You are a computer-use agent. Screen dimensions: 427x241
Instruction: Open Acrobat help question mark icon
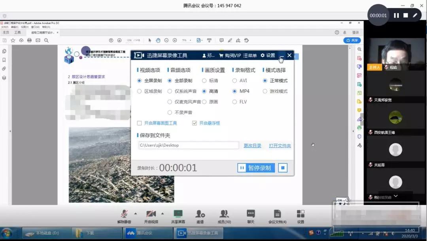(x=337, y=32)
